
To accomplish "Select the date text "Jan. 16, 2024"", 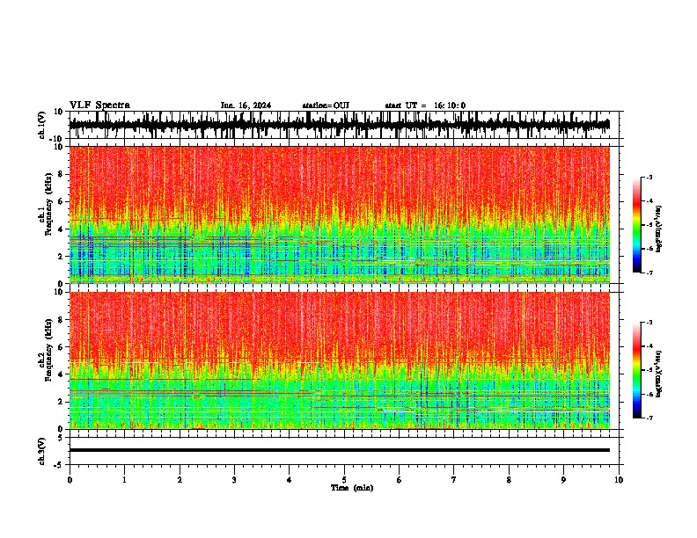I will click(x=246, y=105).
